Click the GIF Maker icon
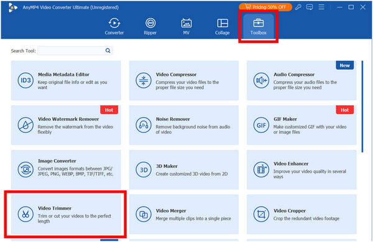This screenshot has width=373, height=242. [x=261, y=125]
